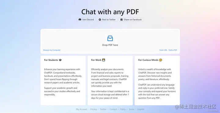Open the Twitter footer link
220x113 pixels.
pos(103,109)
